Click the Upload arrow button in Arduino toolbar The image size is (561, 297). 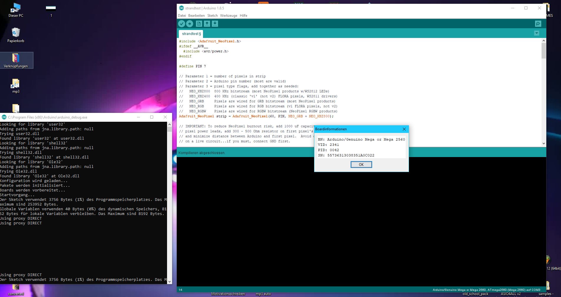coord(190,24)
